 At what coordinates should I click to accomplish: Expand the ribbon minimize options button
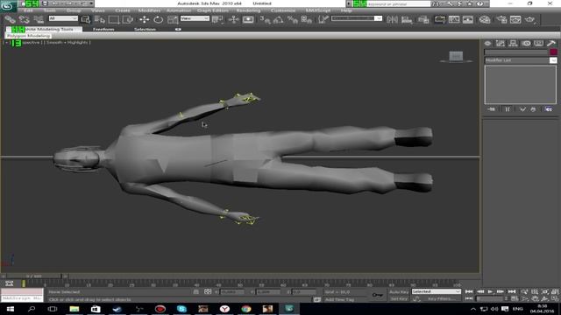[178, 29]
